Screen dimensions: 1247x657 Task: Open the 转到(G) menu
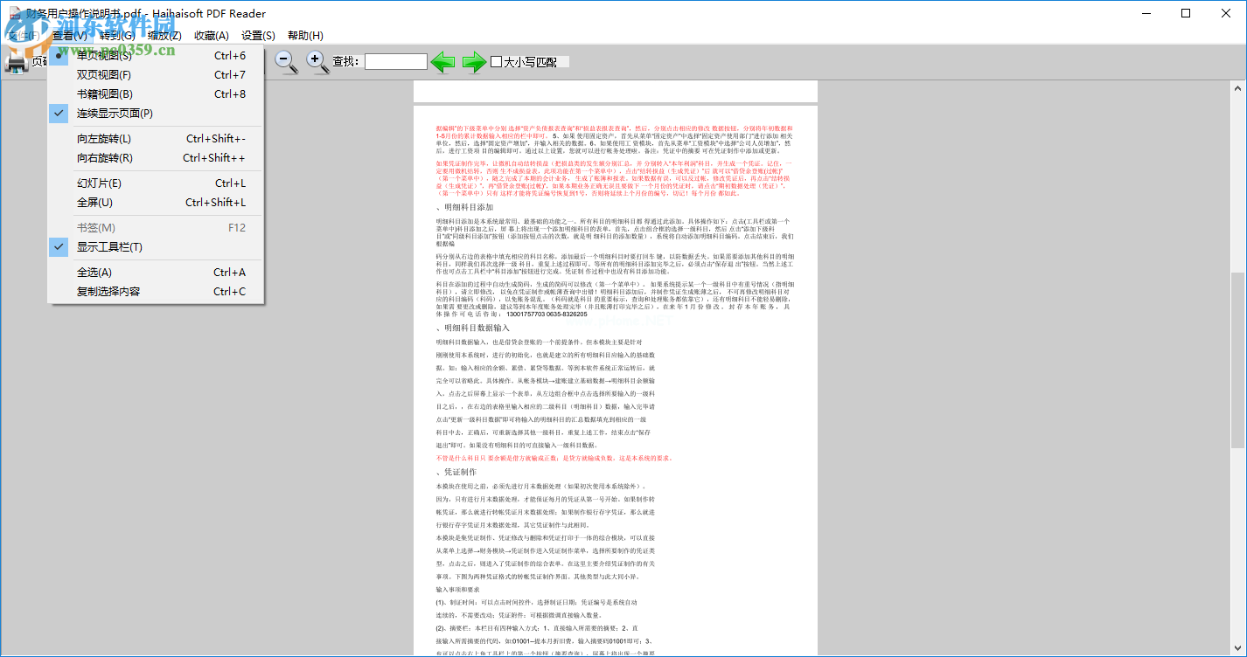click(x=117, y=35)
